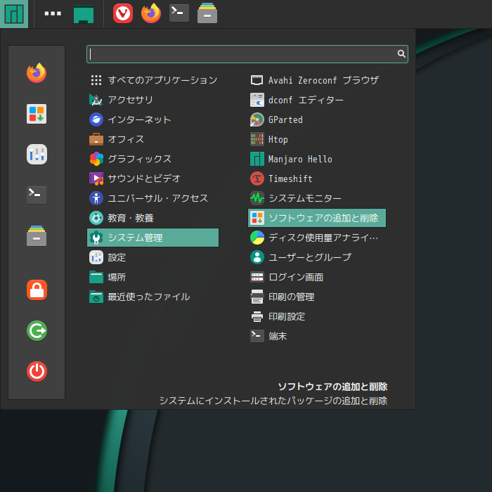492x492 pixels.
Task: Launch the terminal from the favorites sidebar
Action: [37, 195]
